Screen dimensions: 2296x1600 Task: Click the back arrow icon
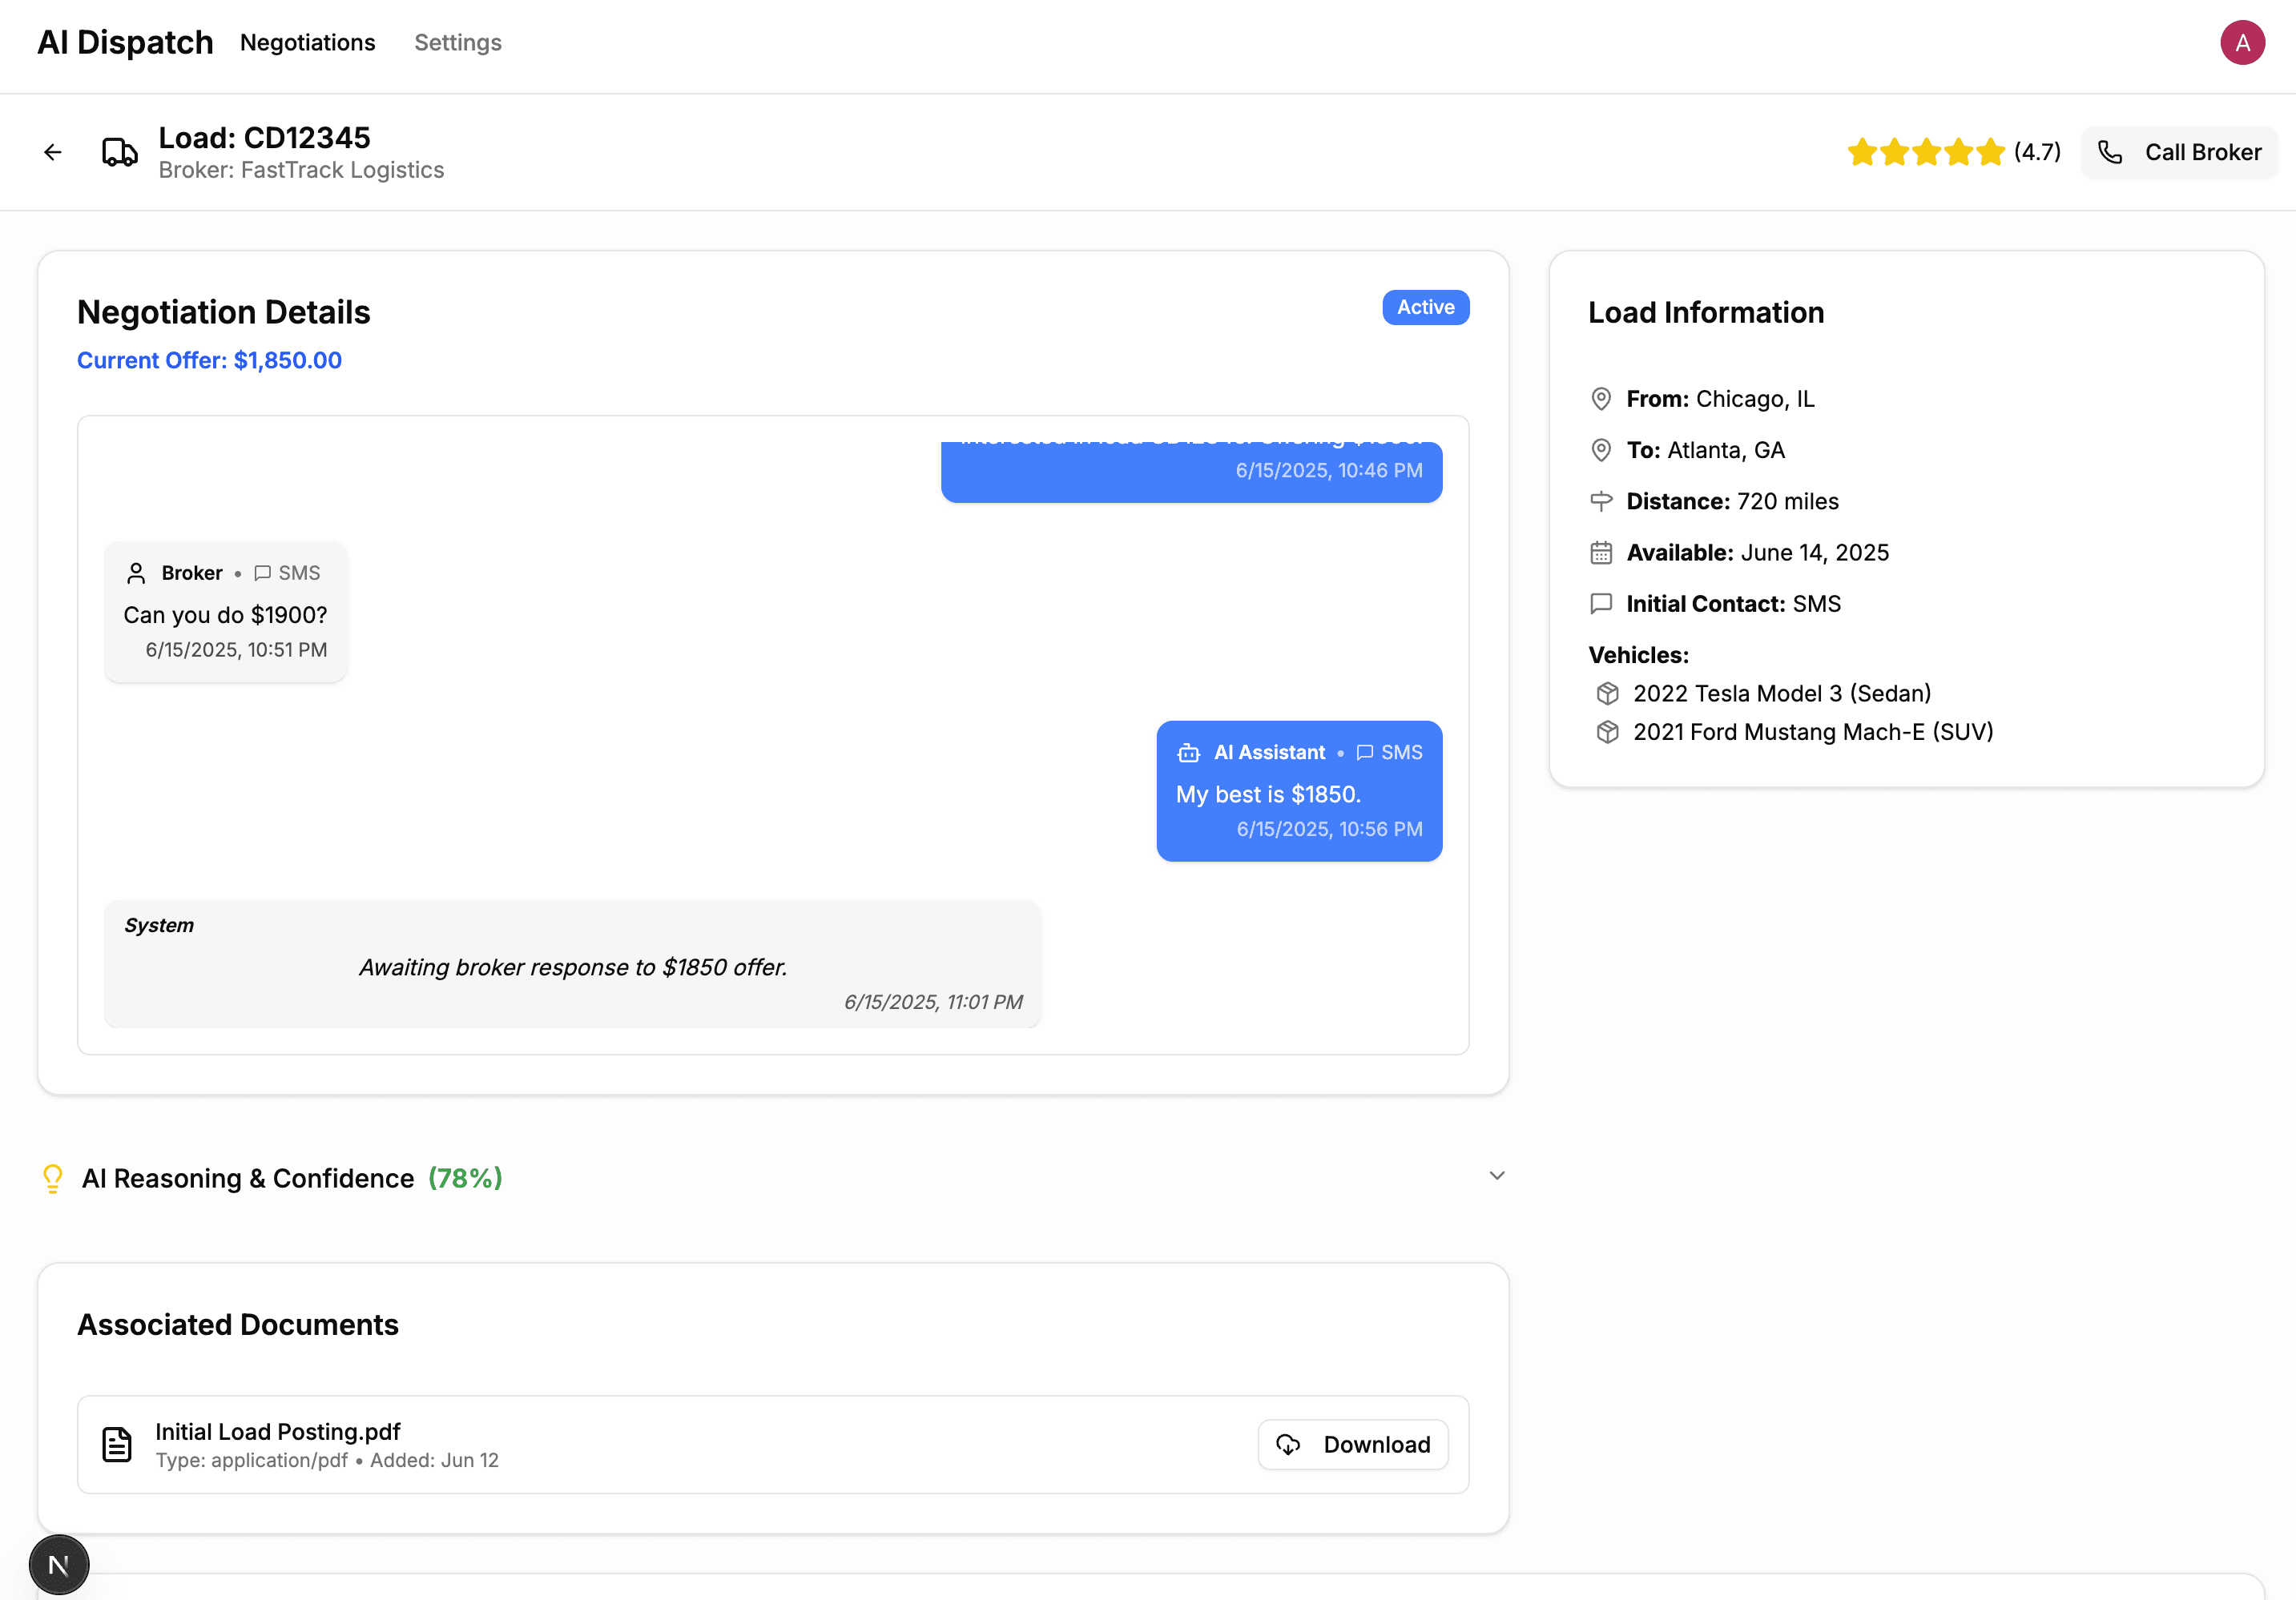coord(52,152)
